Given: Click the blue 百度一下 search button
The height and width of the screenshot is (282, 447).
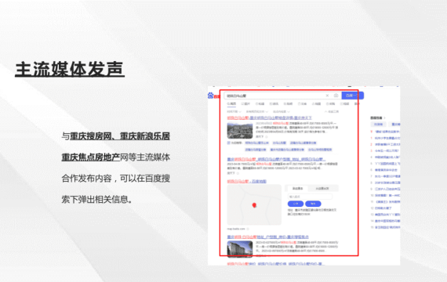Looking at the screenshot, I should [x=352, y=96].
